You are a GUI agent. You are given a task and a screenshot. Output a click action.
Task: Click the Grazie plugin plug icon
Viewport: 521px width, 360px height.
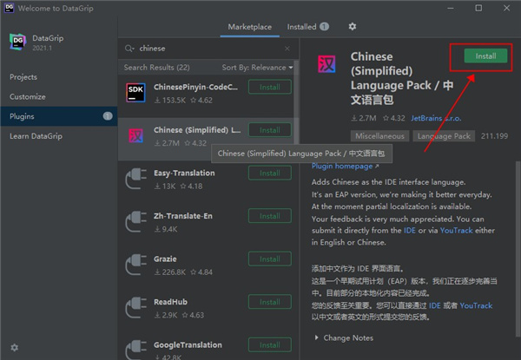click(135, 265)
